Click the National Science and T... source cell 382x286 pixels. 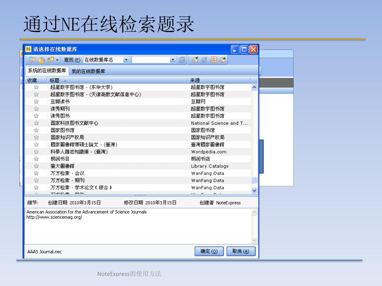click(x=219, y=123)
